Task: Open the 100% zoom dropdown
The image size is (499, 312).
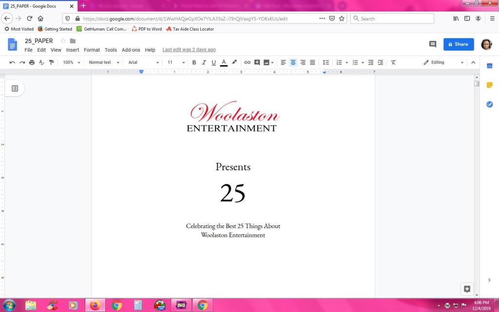Action: (72, 62)
